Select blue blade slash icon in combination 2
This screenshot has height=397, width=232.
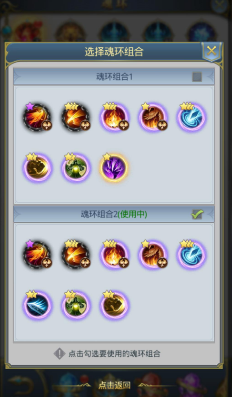[x=37, y=305]
